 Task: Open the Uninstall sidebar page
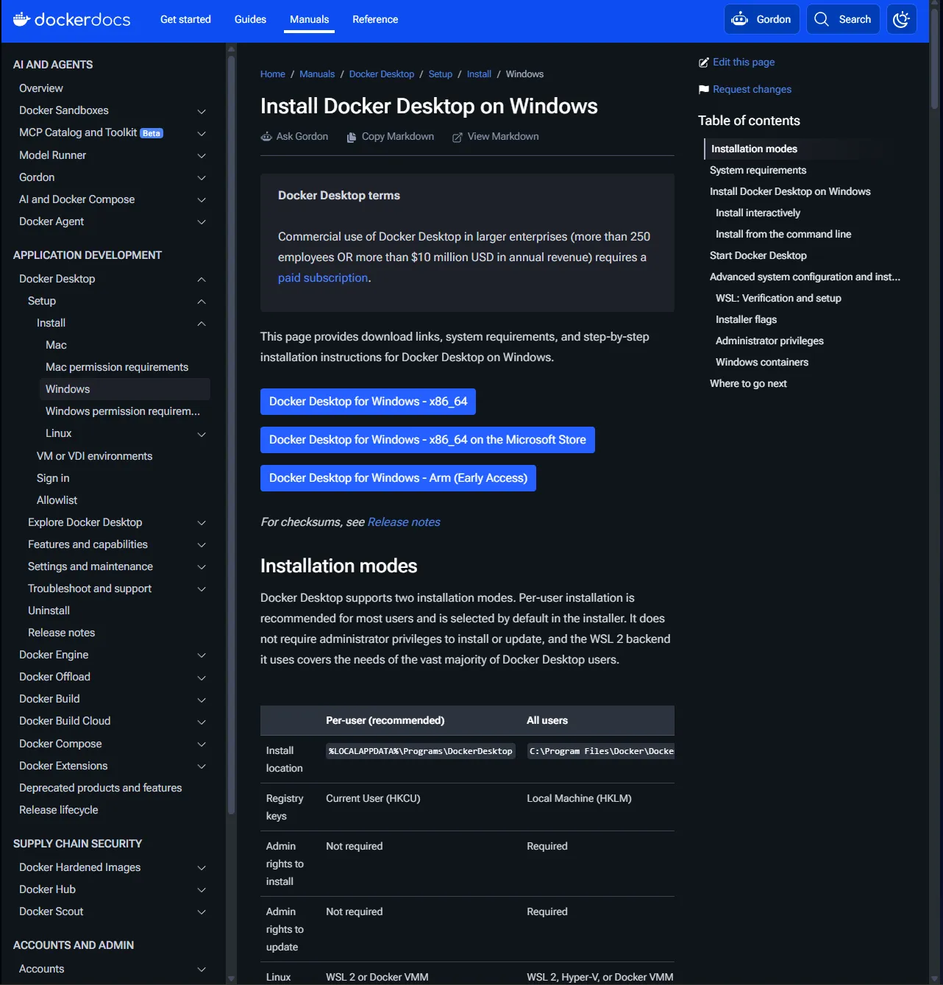click(x=49, y=611)
